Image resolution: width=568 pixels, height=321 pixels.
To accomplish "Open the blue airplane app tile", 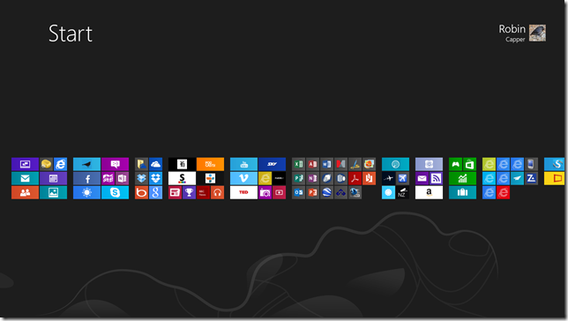I will point(402,178).
